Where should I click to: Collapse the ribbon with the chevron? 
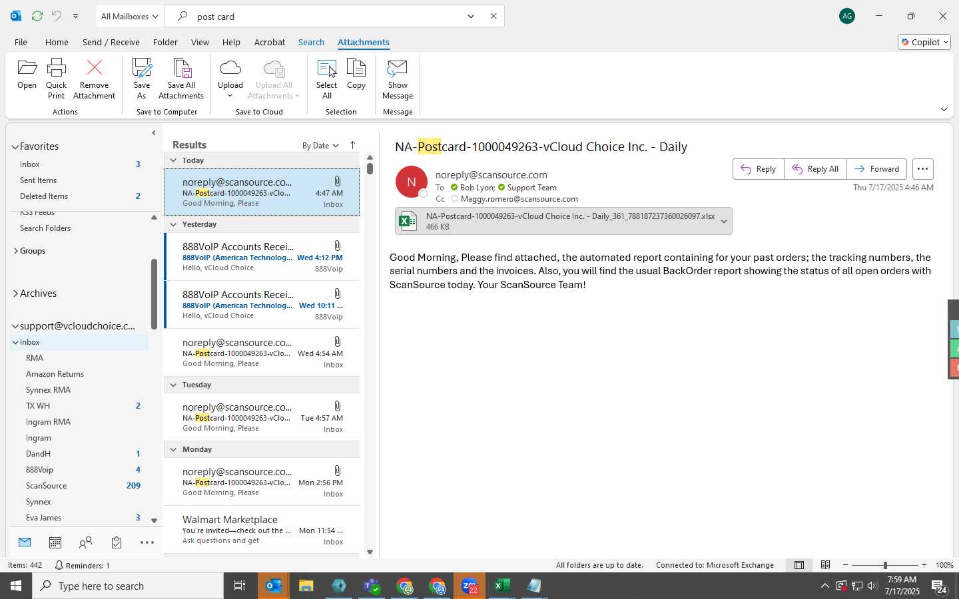tap(944, 109)
